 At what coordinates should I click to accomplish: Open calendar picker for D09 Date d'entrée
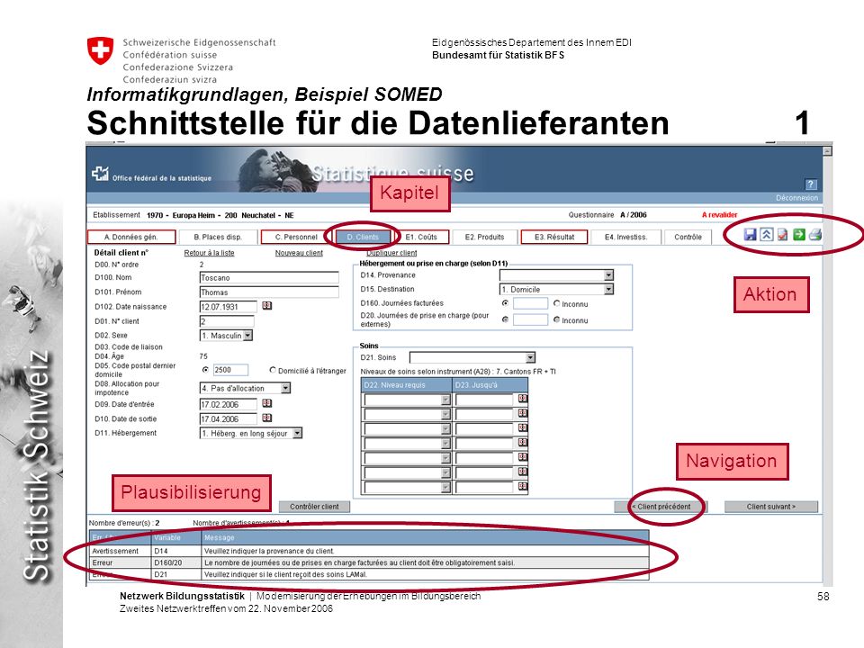tap(266, 403)
